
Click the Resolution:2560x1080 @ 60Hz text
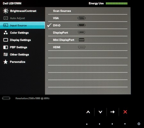pyautogui.click(x=32, y=98)
